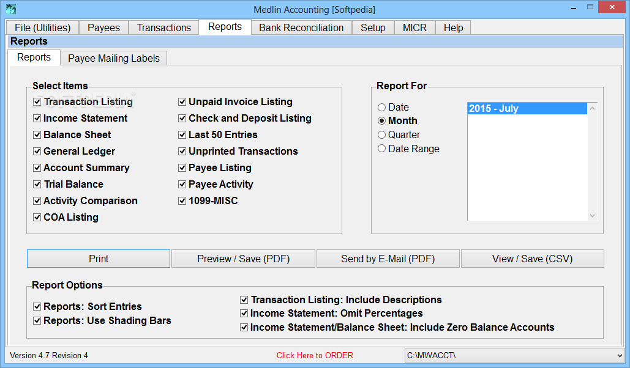Select the Reports sub-tab
Viewport: 630px width, 368px height.
(x=34, y=57)
